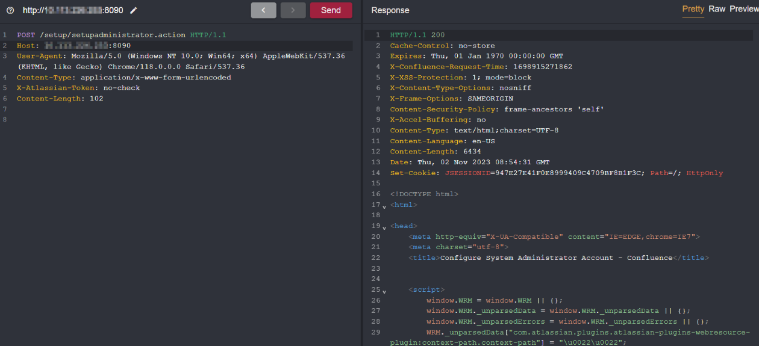The height and width of the screenshot is (346, 759).
Task: Click the X-Atlassian-Token header line
Action: (78, 88)
